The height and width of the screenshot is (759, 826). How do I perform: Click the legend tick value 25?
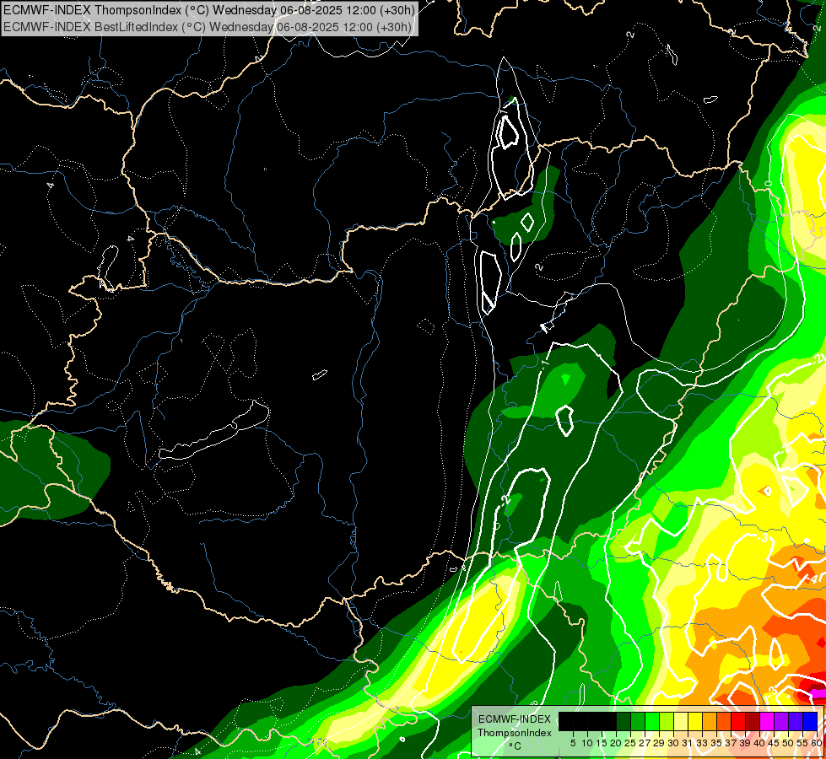630,743
